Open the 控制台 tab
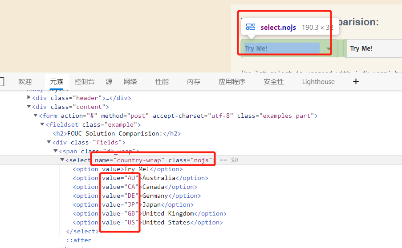This screenshot has width=402, height=248. (84, 82)
